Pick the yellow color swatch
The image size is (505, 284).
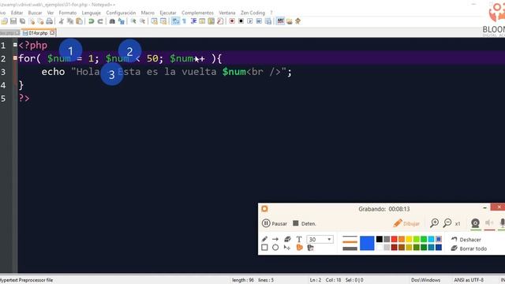pyautogui.click(x=409, y=239)
